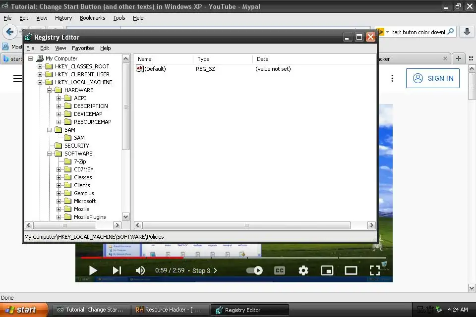Skip to next video in player
This screenshot has height=317, width=476.
117,270
